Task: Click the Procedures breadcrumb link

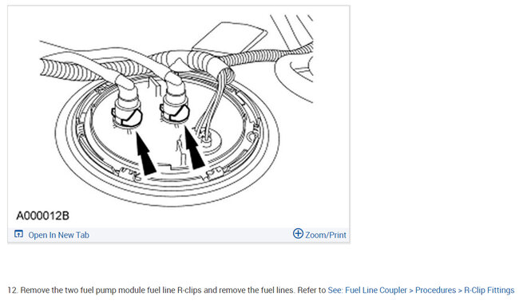Action: click(x=436, y=290)
